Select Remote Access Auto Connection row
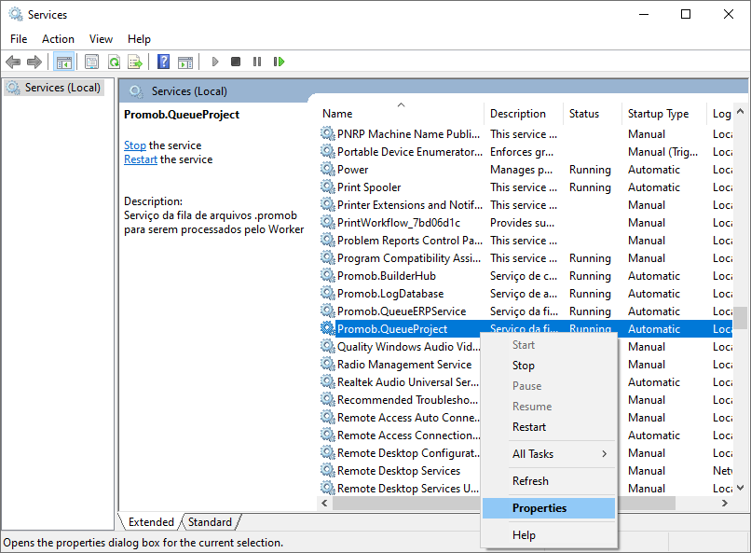 (x=400, y=418)
